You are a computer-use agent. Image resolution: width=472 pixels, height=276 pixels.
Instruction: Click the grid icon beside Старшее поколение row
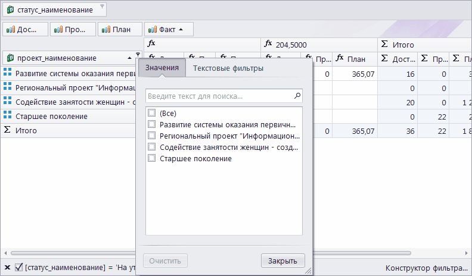[x=7, y=116]
